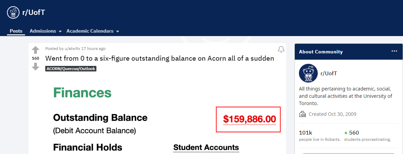Click the r/UofT name in About Community

pos(329,74)
